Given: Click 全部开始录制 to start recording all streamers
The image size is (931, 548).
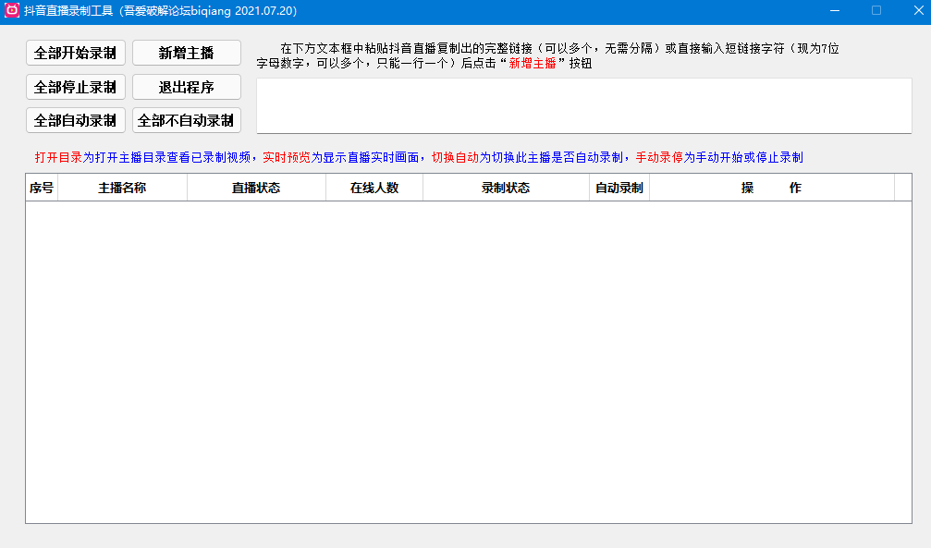Looking at the screenshot, I should [75, 53].
